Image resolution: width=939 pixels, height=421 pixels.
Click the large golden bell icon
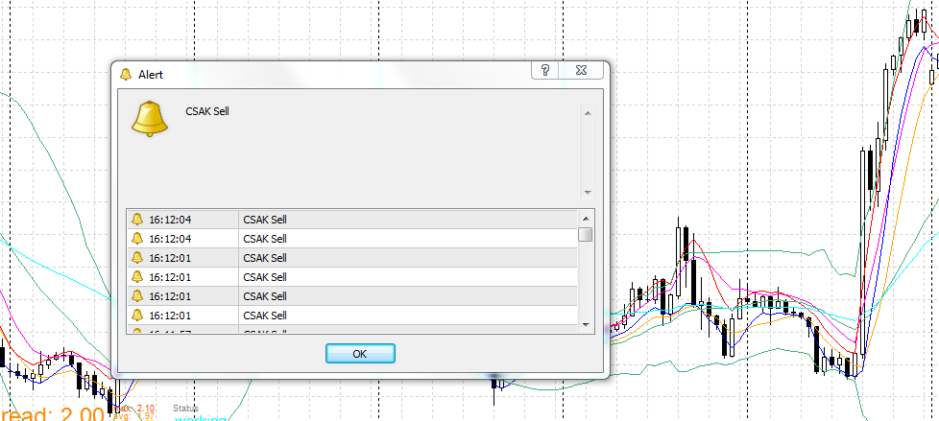pos(150,119)
